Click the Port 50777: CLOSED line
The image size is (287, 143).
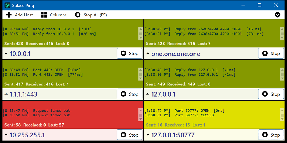tap(179, 115)
